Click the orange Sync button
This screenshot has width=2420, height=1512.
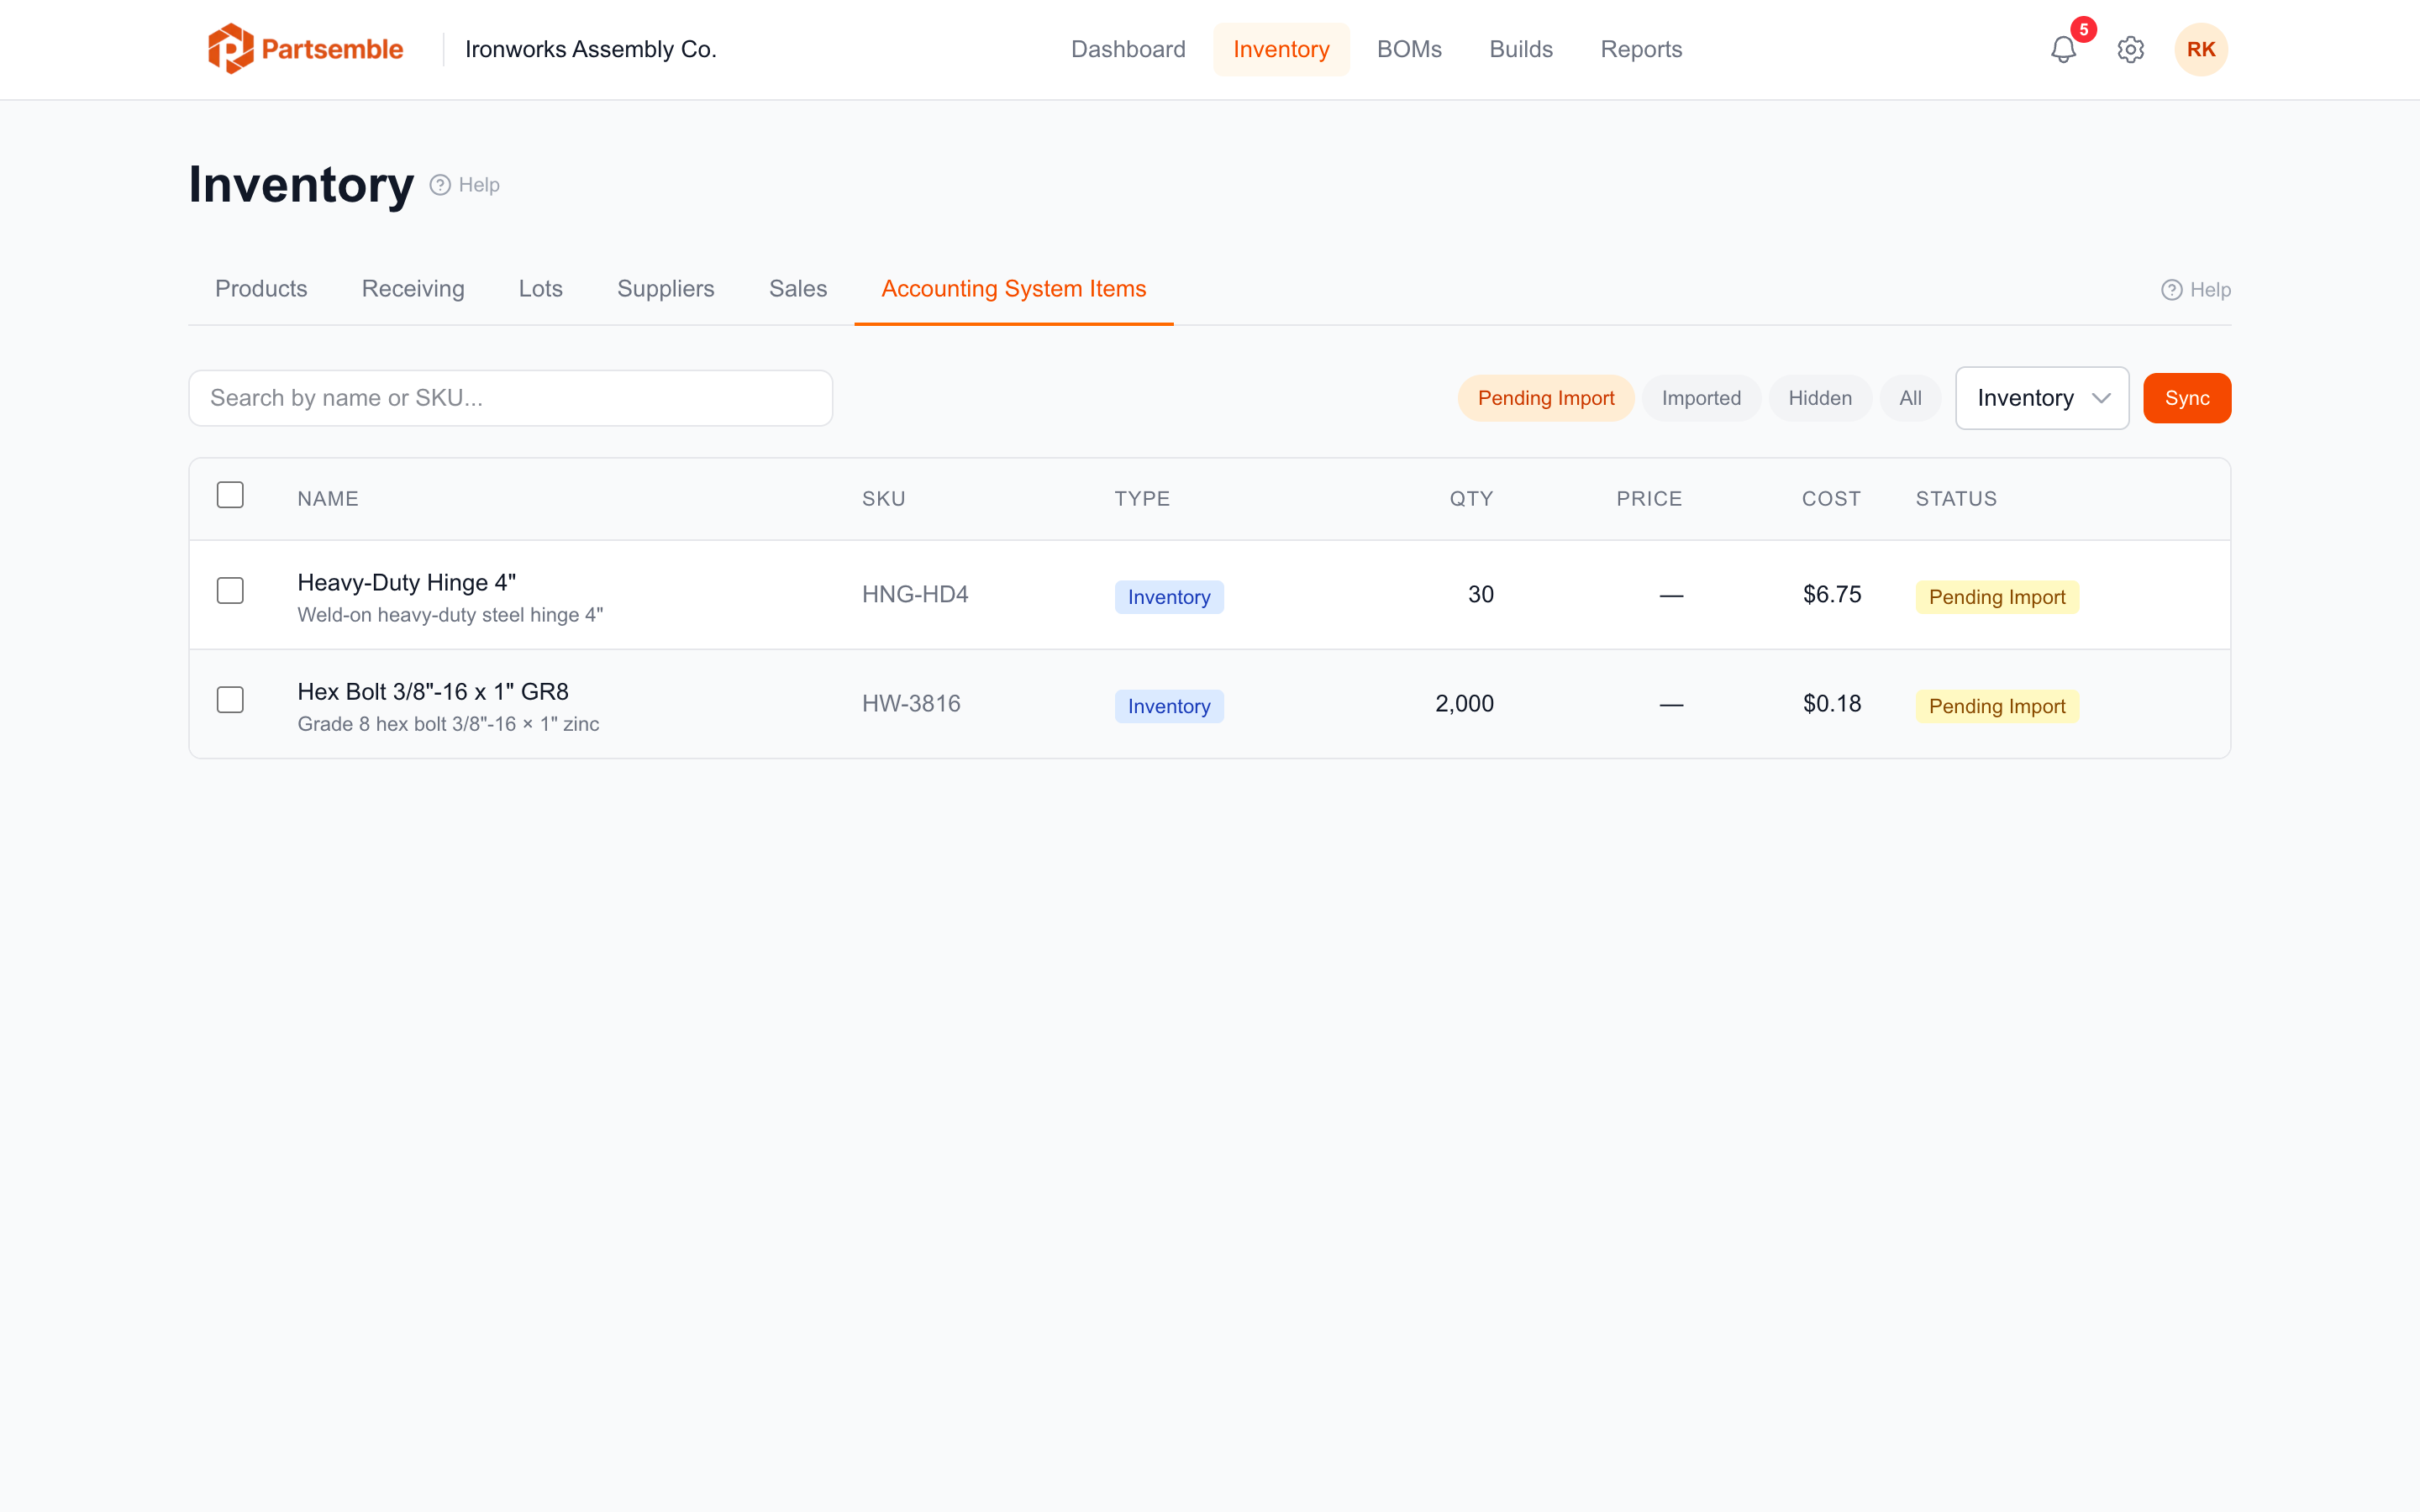(x=2187, y=398)
